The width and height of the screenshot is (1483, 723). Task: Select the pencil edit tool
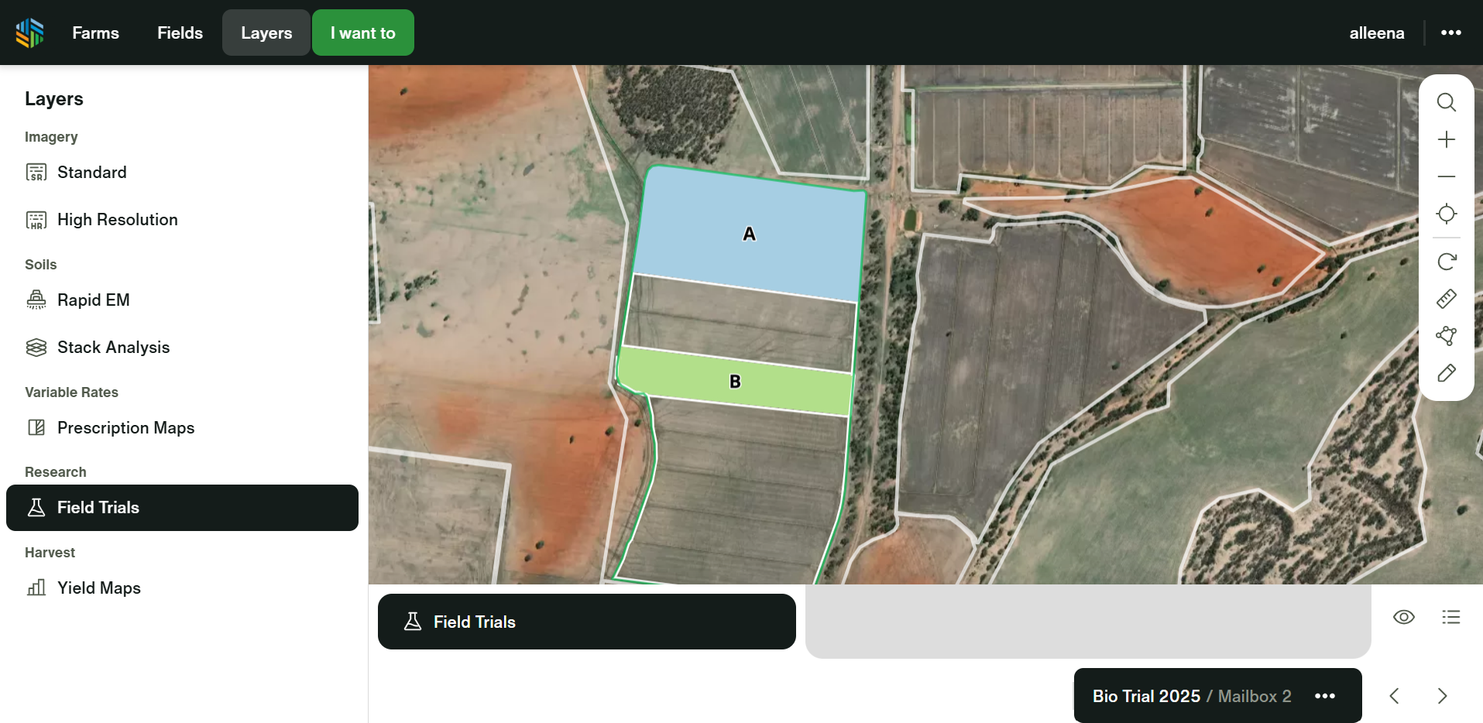(x=1446, y=373)
